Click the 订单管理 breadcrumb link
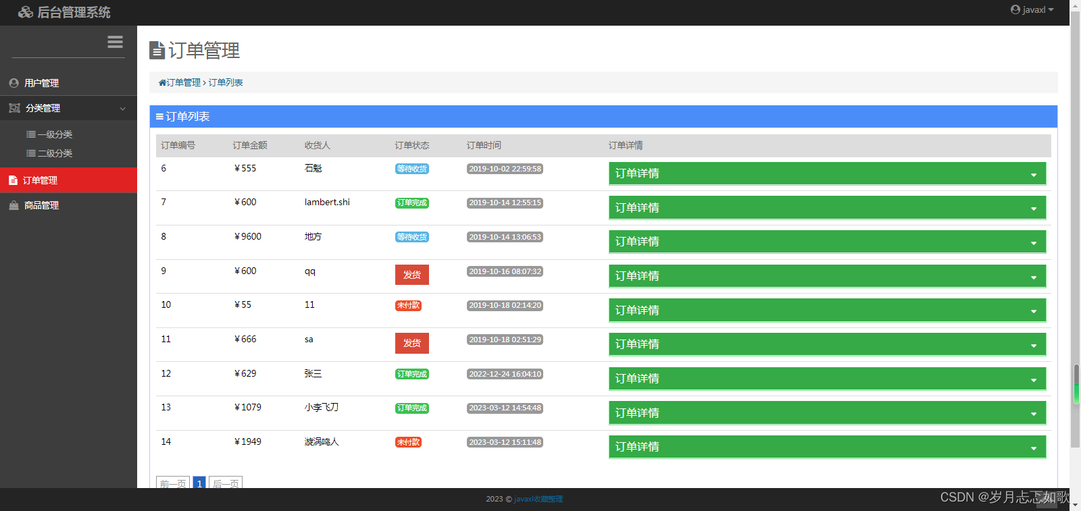This screenshot has height=511, width=1081. 183,82
